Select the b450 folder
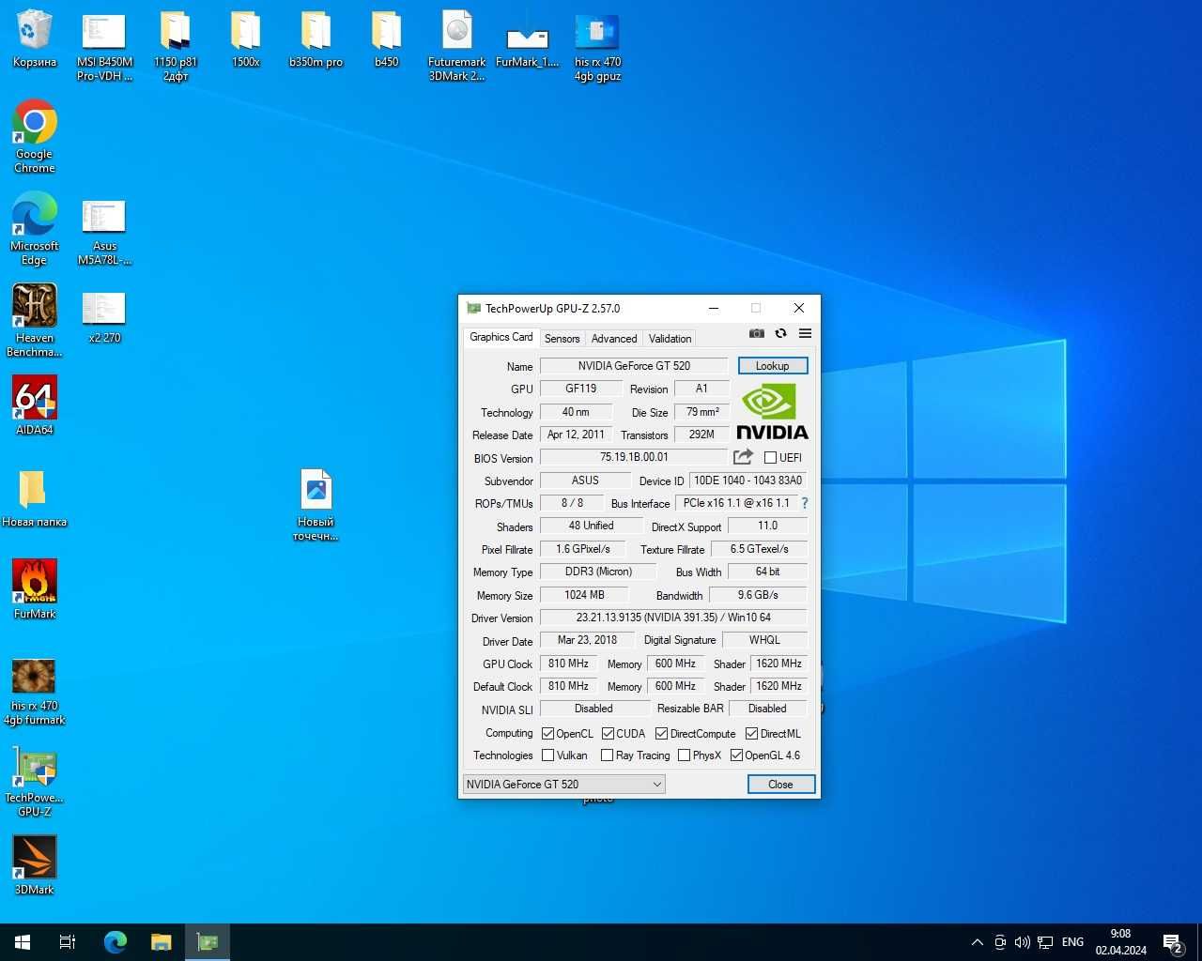The height and width of the screenshot is (961, 1202). (387, 39)
